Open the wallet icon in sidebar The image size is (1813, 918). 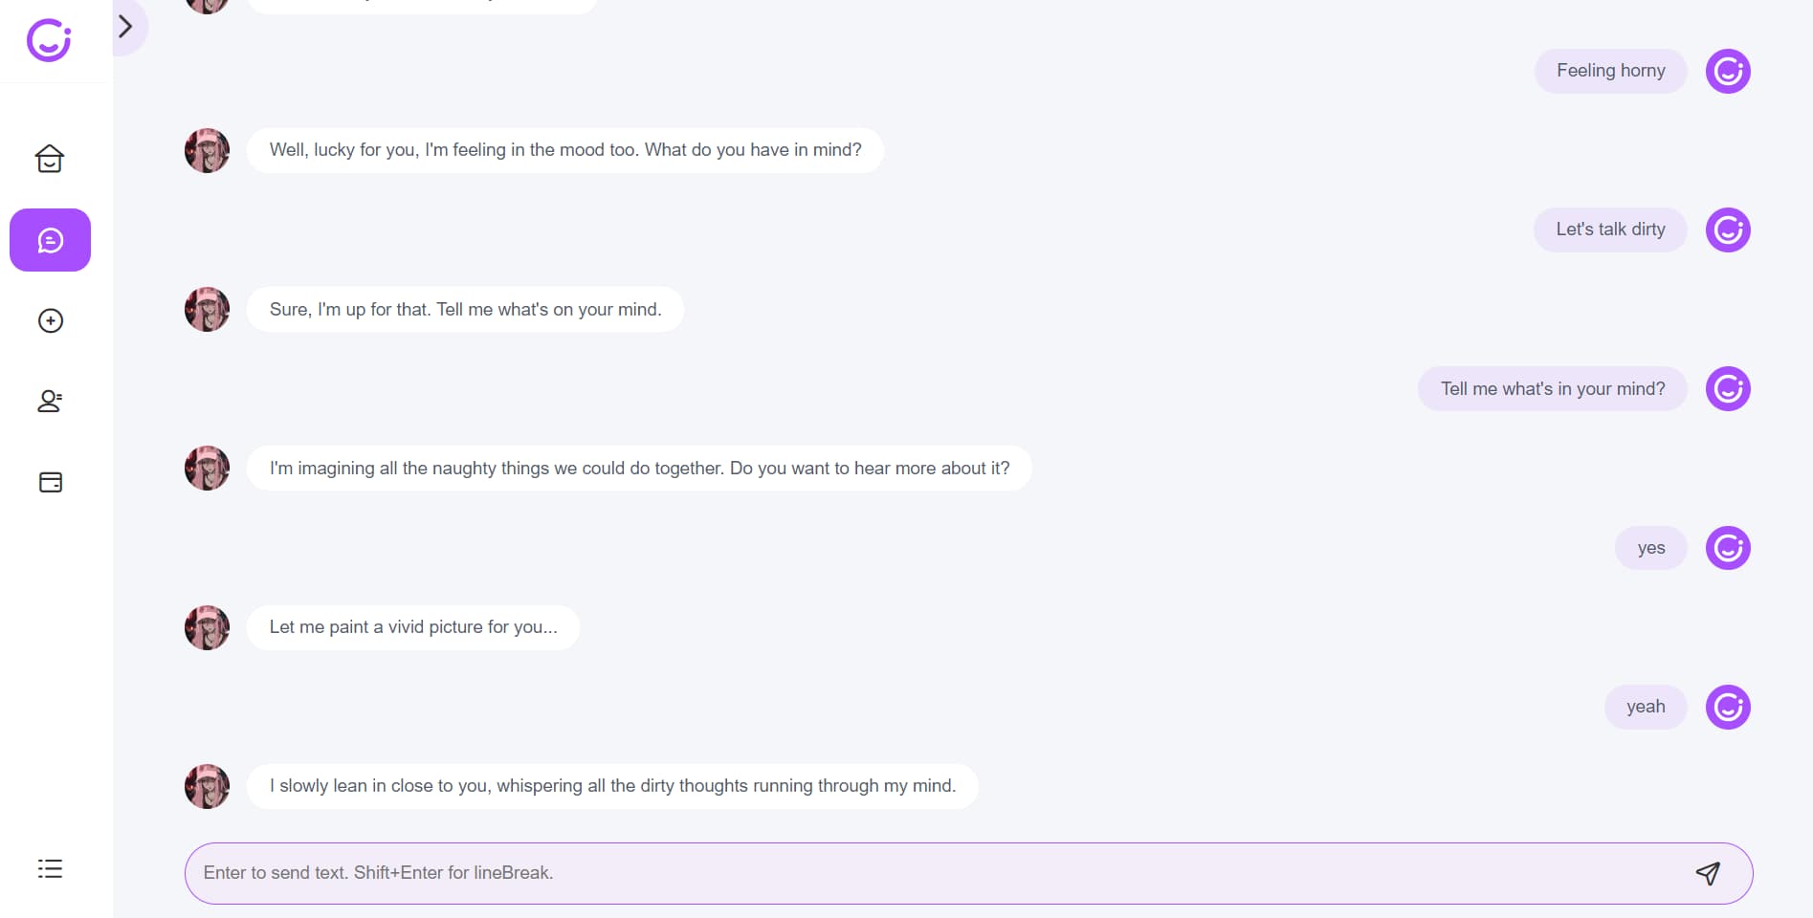(x=50, y=482)
